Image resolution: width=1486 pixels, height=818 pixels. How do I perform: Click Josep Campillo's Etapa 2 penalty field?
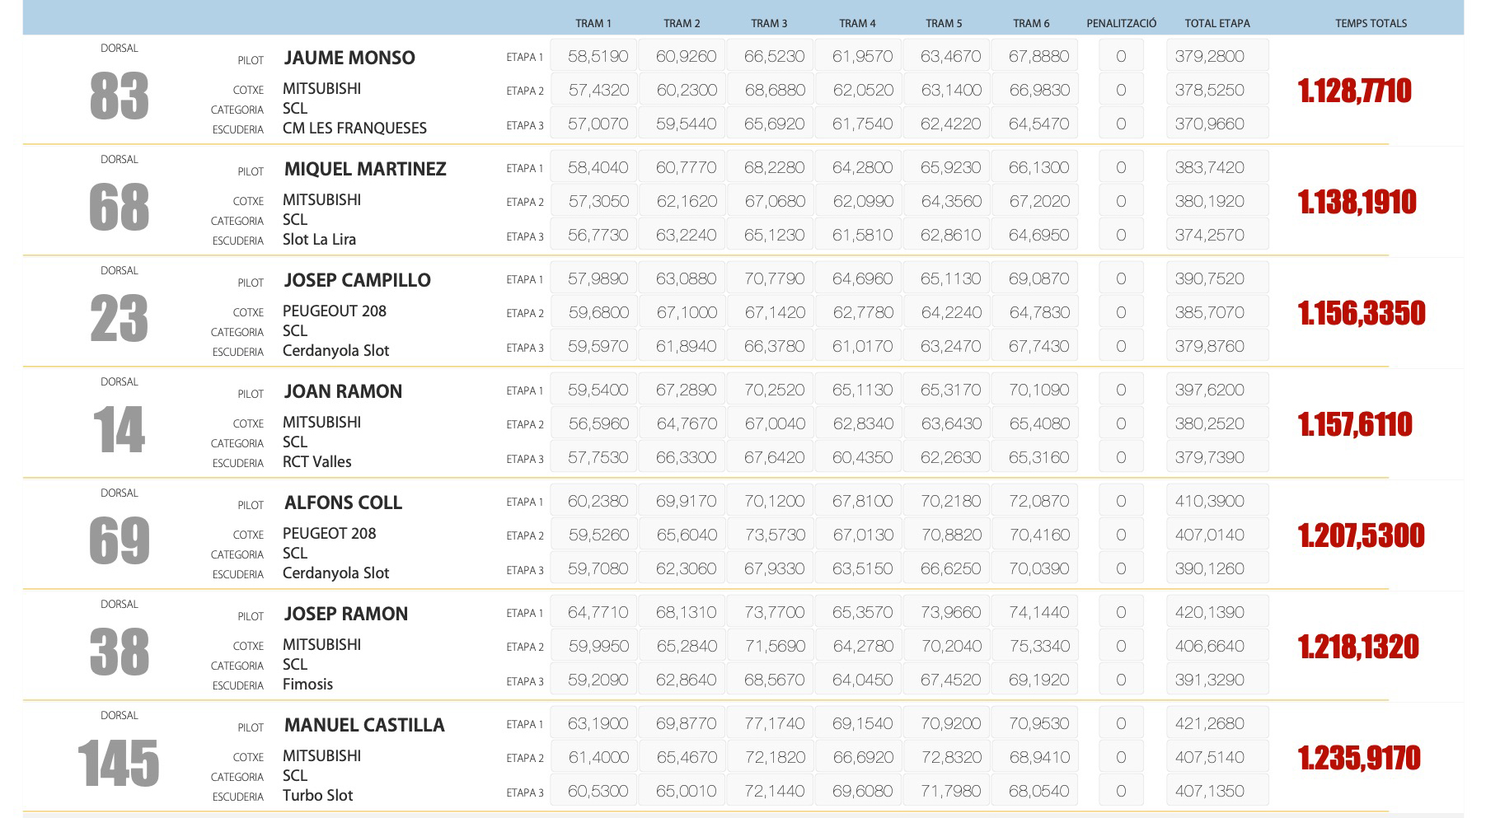pos(1120,313)
